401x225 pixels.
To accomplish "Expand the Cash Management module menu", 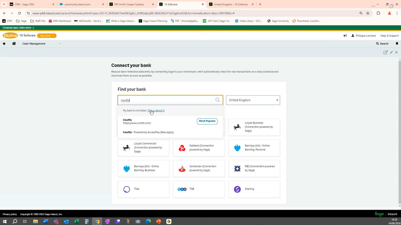I will coord(42,44).
